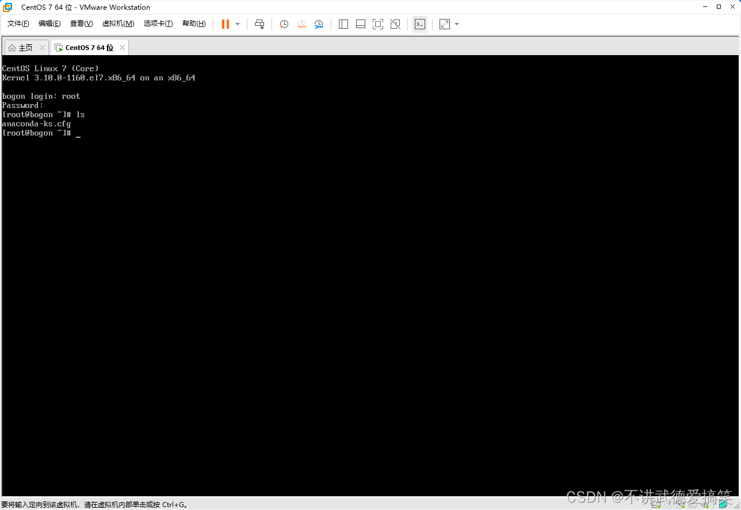Open the 编辑(E) menu

click(49, 24)
